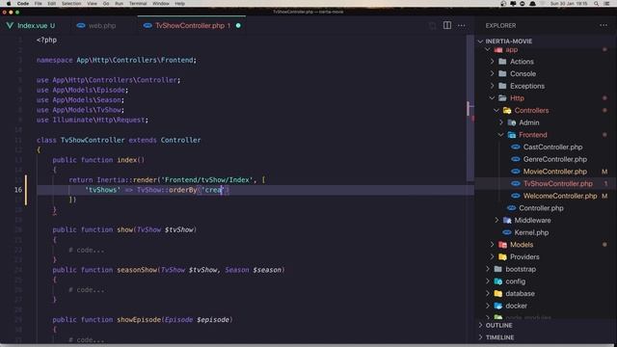Click the Console folder icon
617x347 pixels.
(x=502, y=73)
